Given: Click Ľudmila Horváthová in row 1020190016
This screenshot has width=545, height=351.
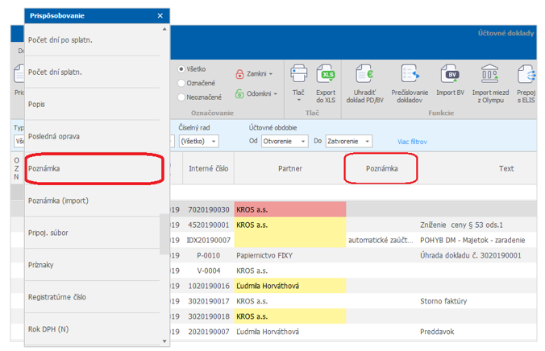Looking at the screenshot, I should click(x=290, y=286).
